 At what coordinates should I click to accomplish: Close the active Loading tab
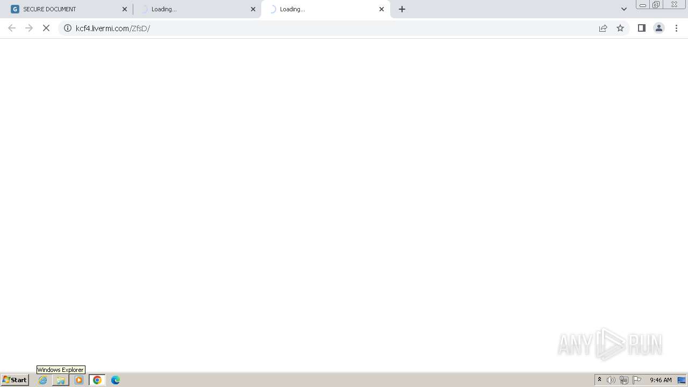tap(382, 9)
